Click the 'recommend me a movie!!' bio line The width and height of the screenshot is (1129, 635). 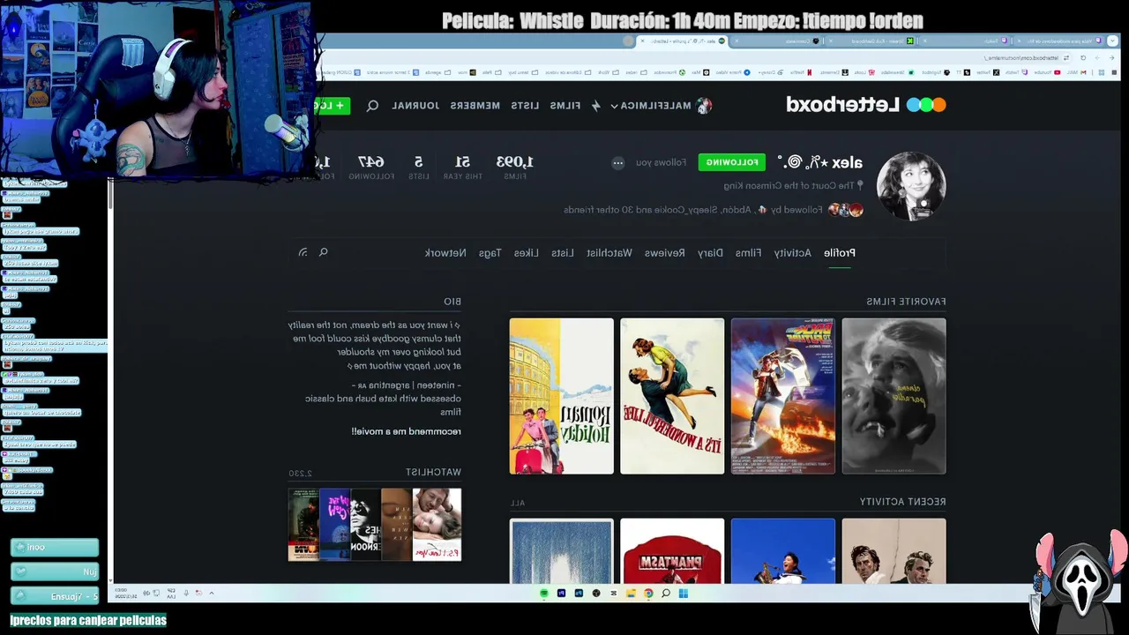[x=406, y=432]
